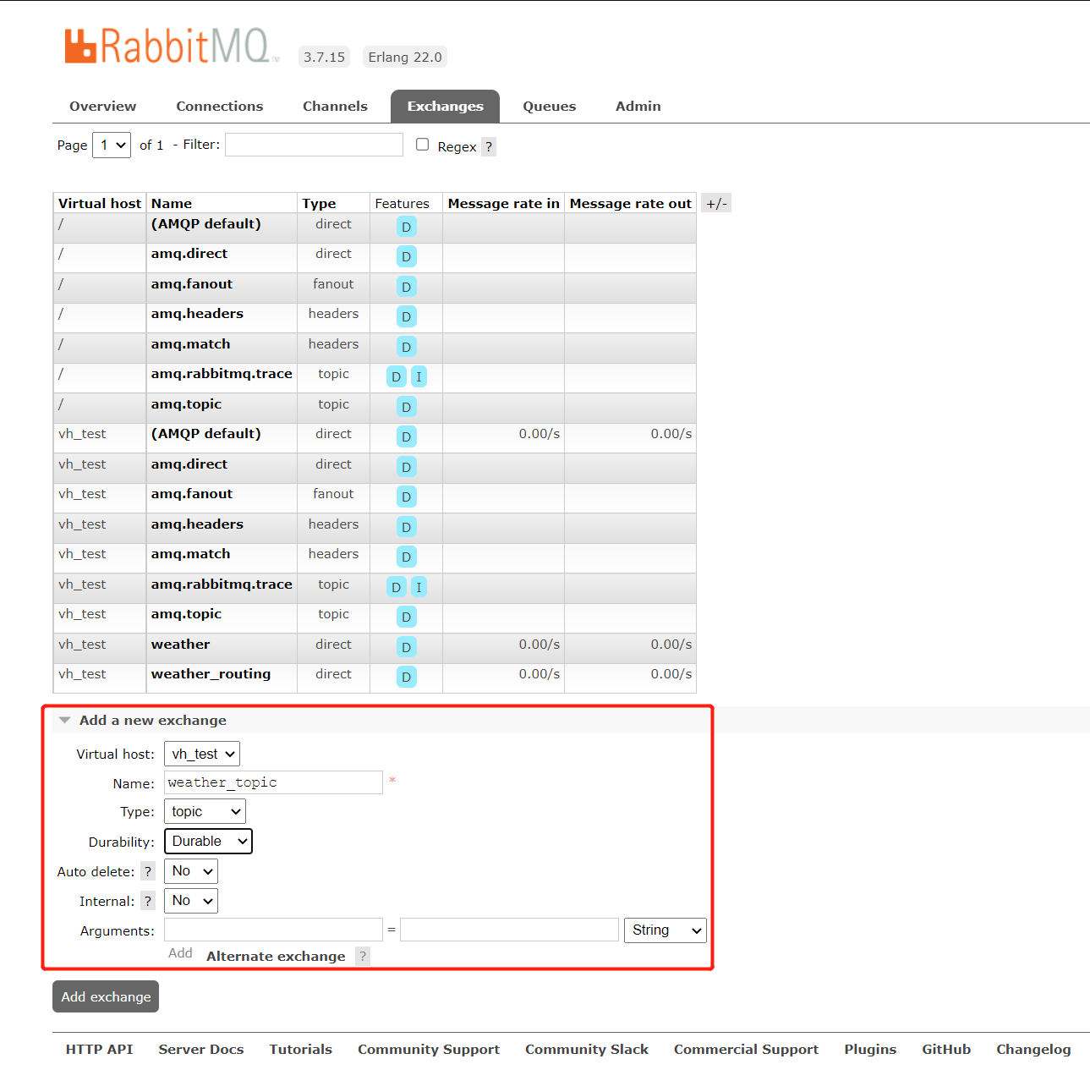The image size is (1090, 1070).
Task: Switch to the Queues tab
Action: pos(549,106)
